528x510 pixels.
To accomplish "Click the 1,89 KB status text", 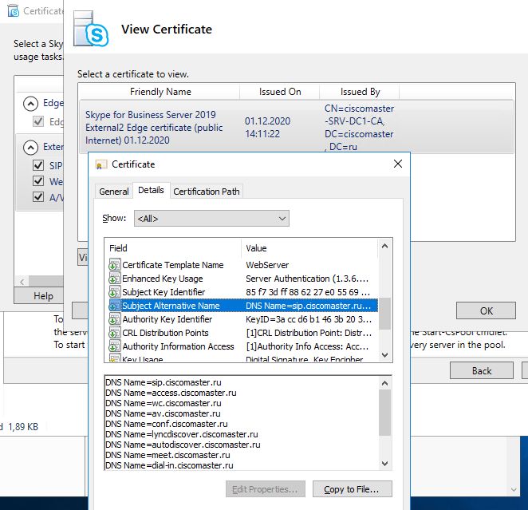I will [x=23, y=427].
